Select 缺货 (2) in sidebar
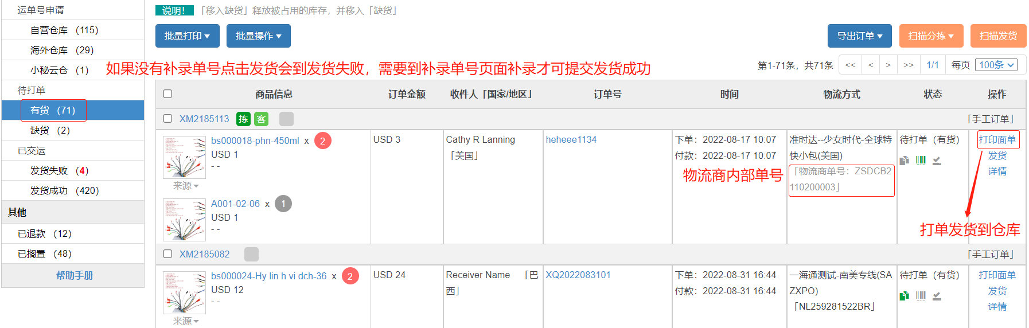Image resolution: width=1029 pixels, height=328 pixels. click(x=73, y=130)
